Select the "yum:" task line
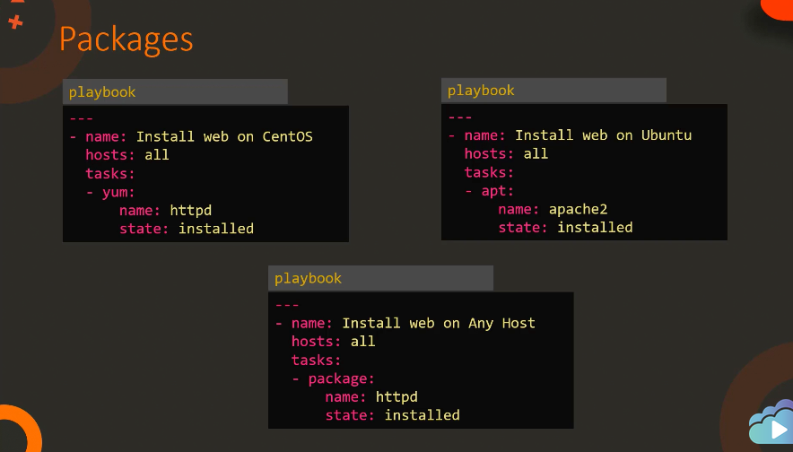The width and height of the screenshot is (793, 452). click(110, 192)
